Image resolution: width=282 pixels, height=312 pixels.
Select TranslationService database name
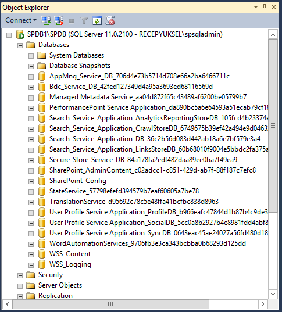134,202
